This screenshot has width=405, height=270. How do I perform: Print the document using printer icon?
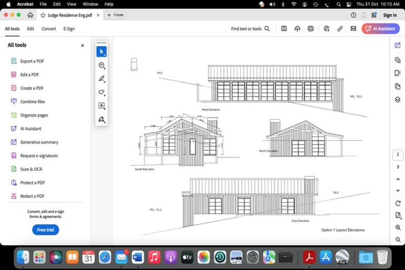[311, 29]
